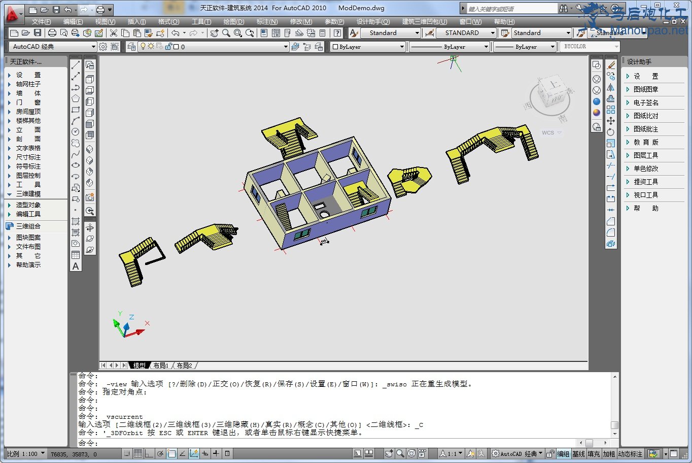Open the 比例 1:100 scale dropdown
The width and height of the screenshot is (692, 463).
tap(26, 454)
